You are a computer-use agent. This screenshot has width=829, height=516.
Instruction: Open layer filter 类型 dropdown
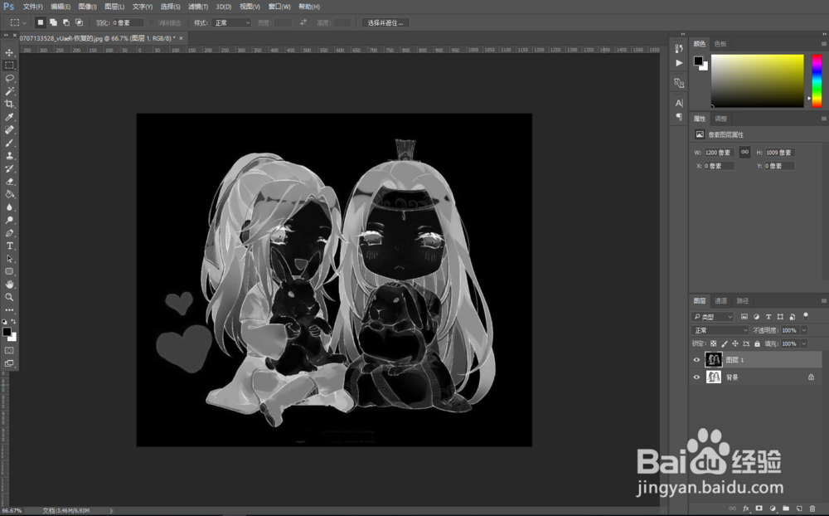713,317
